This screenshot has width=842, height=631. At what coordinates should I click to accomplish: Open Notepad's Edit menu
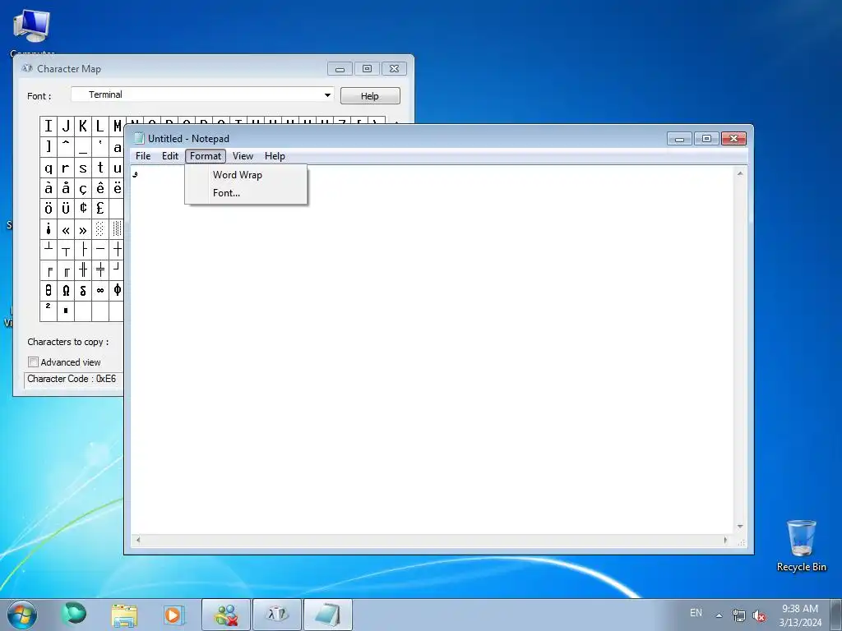(169, 156)
